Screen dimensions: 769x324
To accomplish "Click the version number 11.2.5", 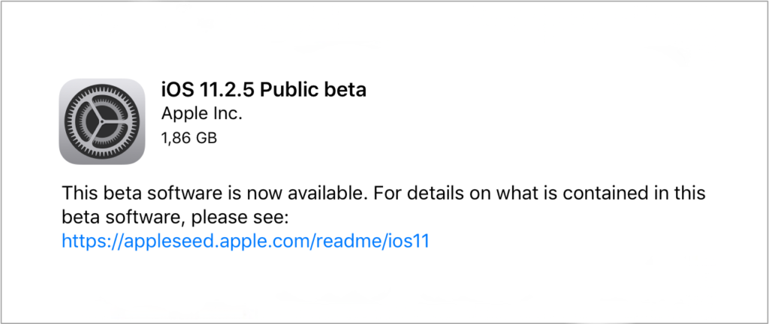I will point(224,90).
